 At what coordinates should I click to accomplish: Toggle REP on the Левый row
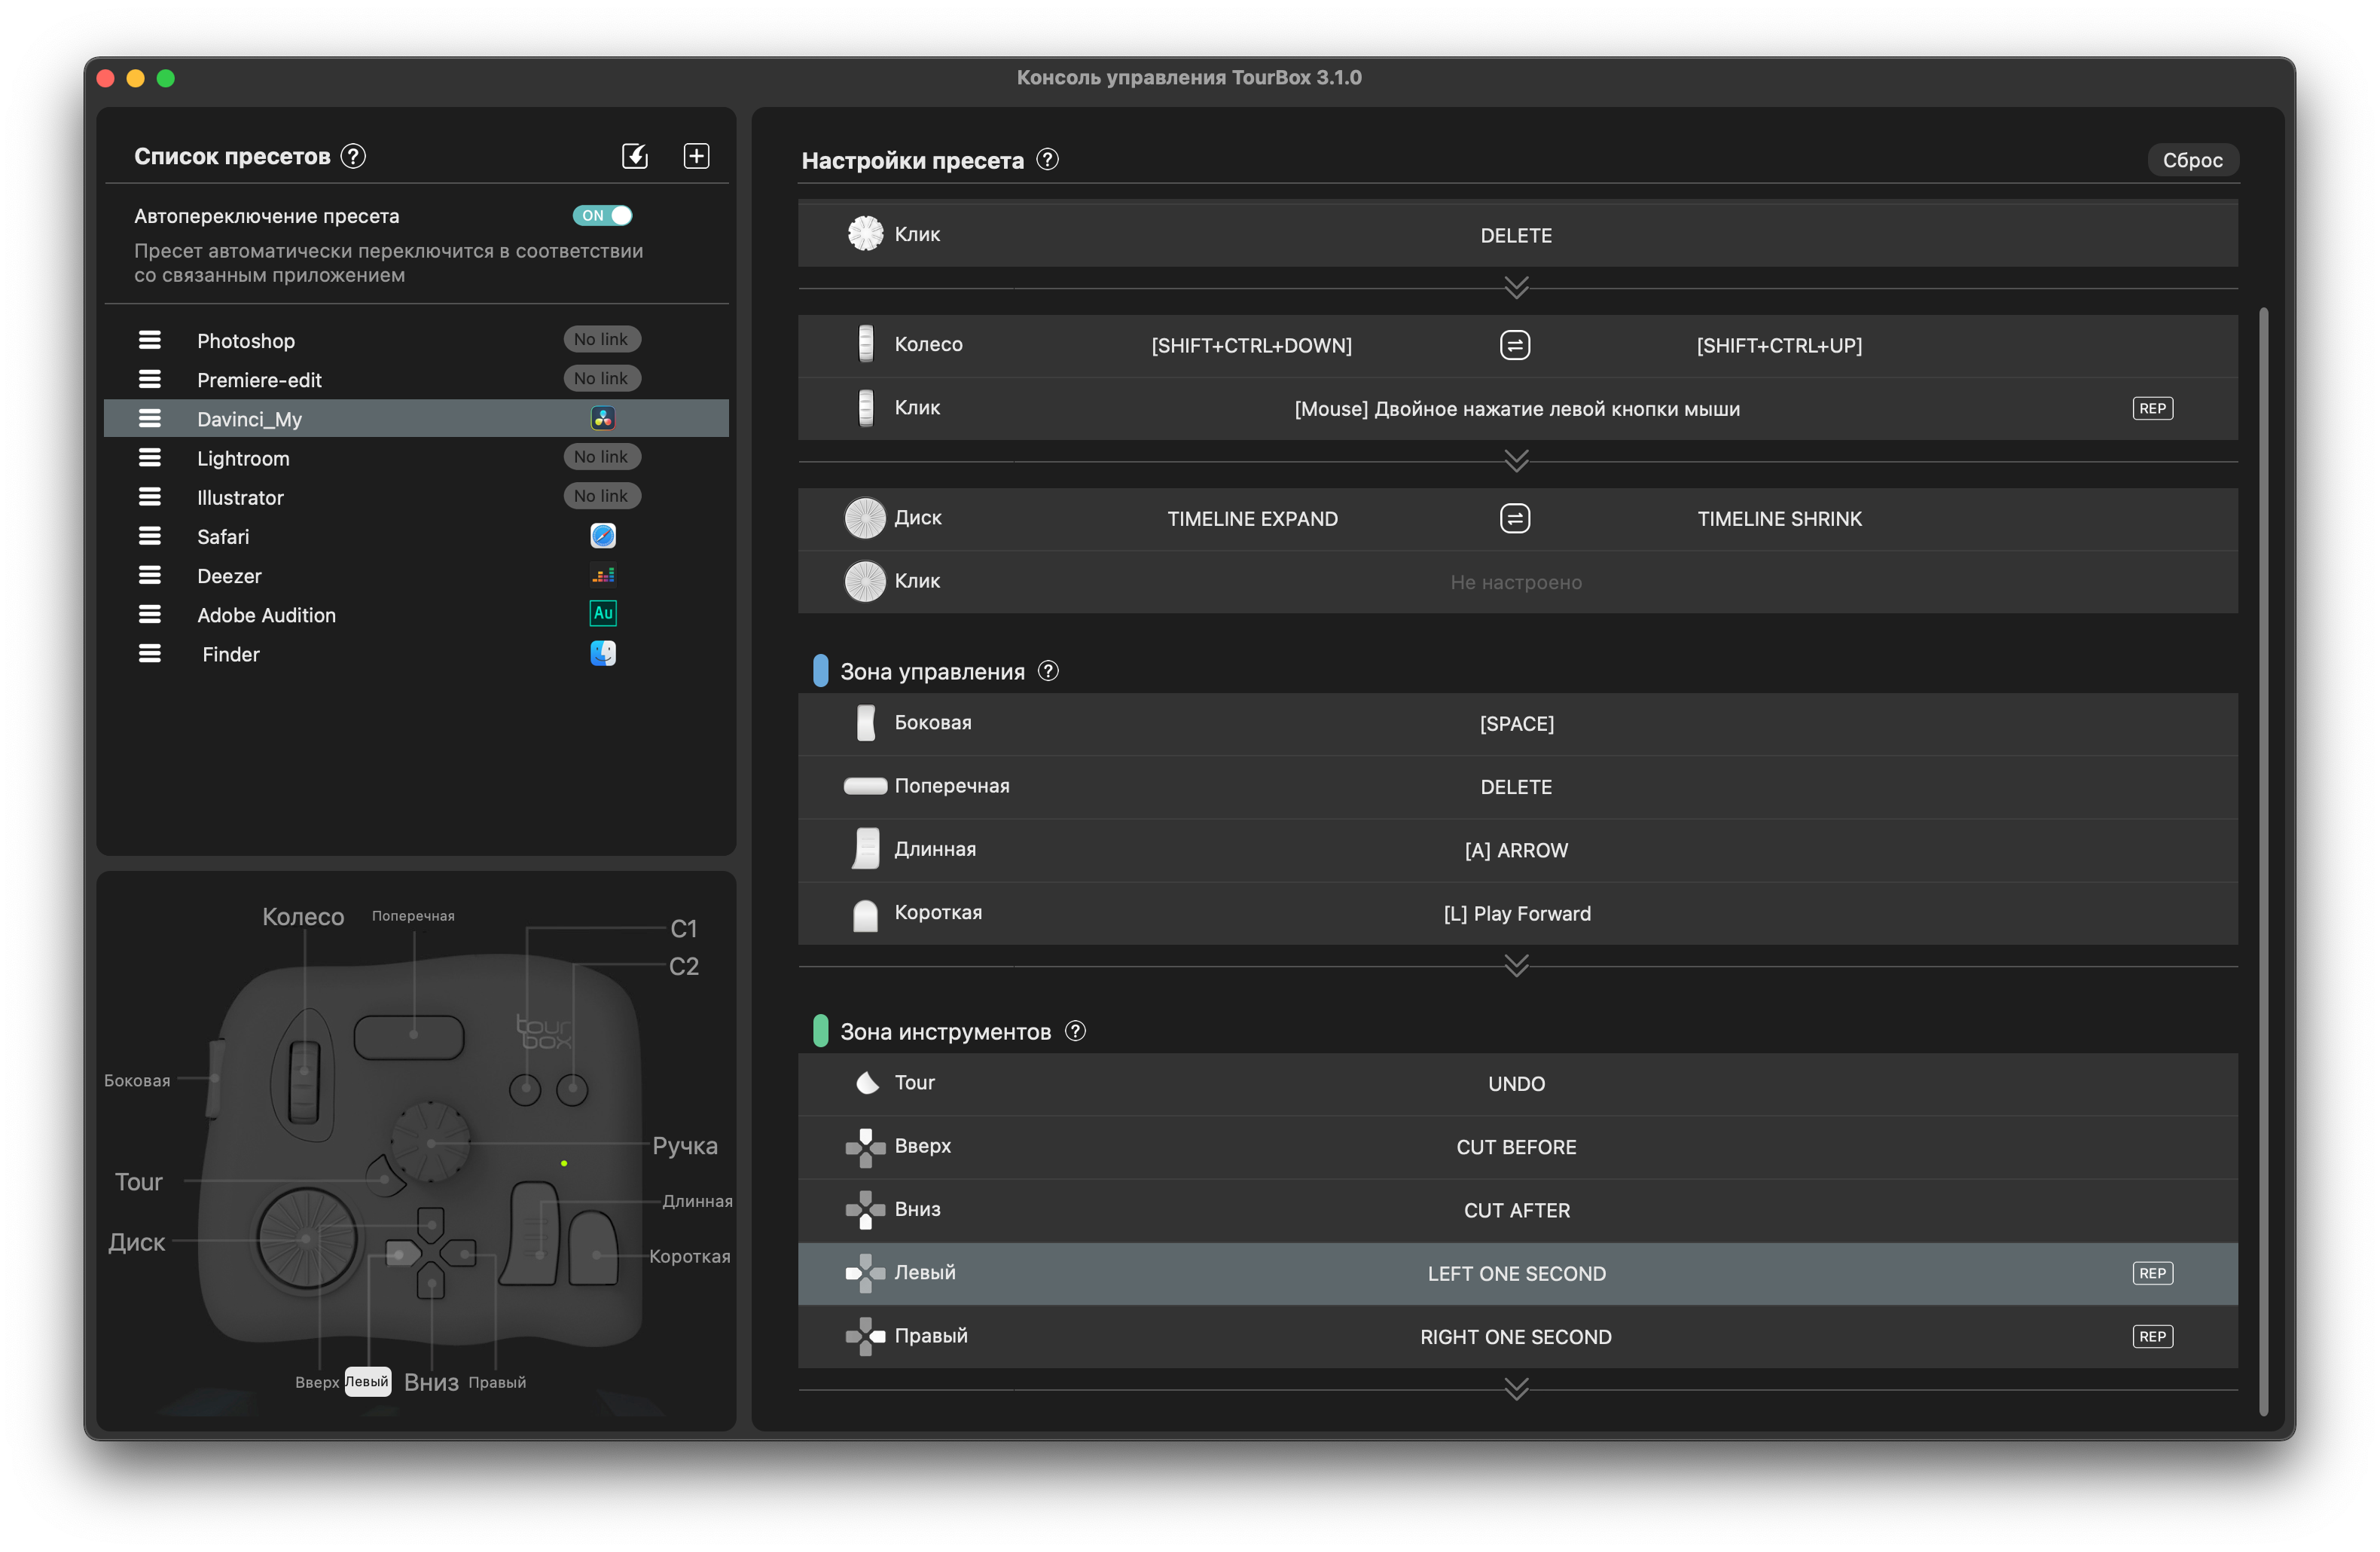tap(2152, 1273)
